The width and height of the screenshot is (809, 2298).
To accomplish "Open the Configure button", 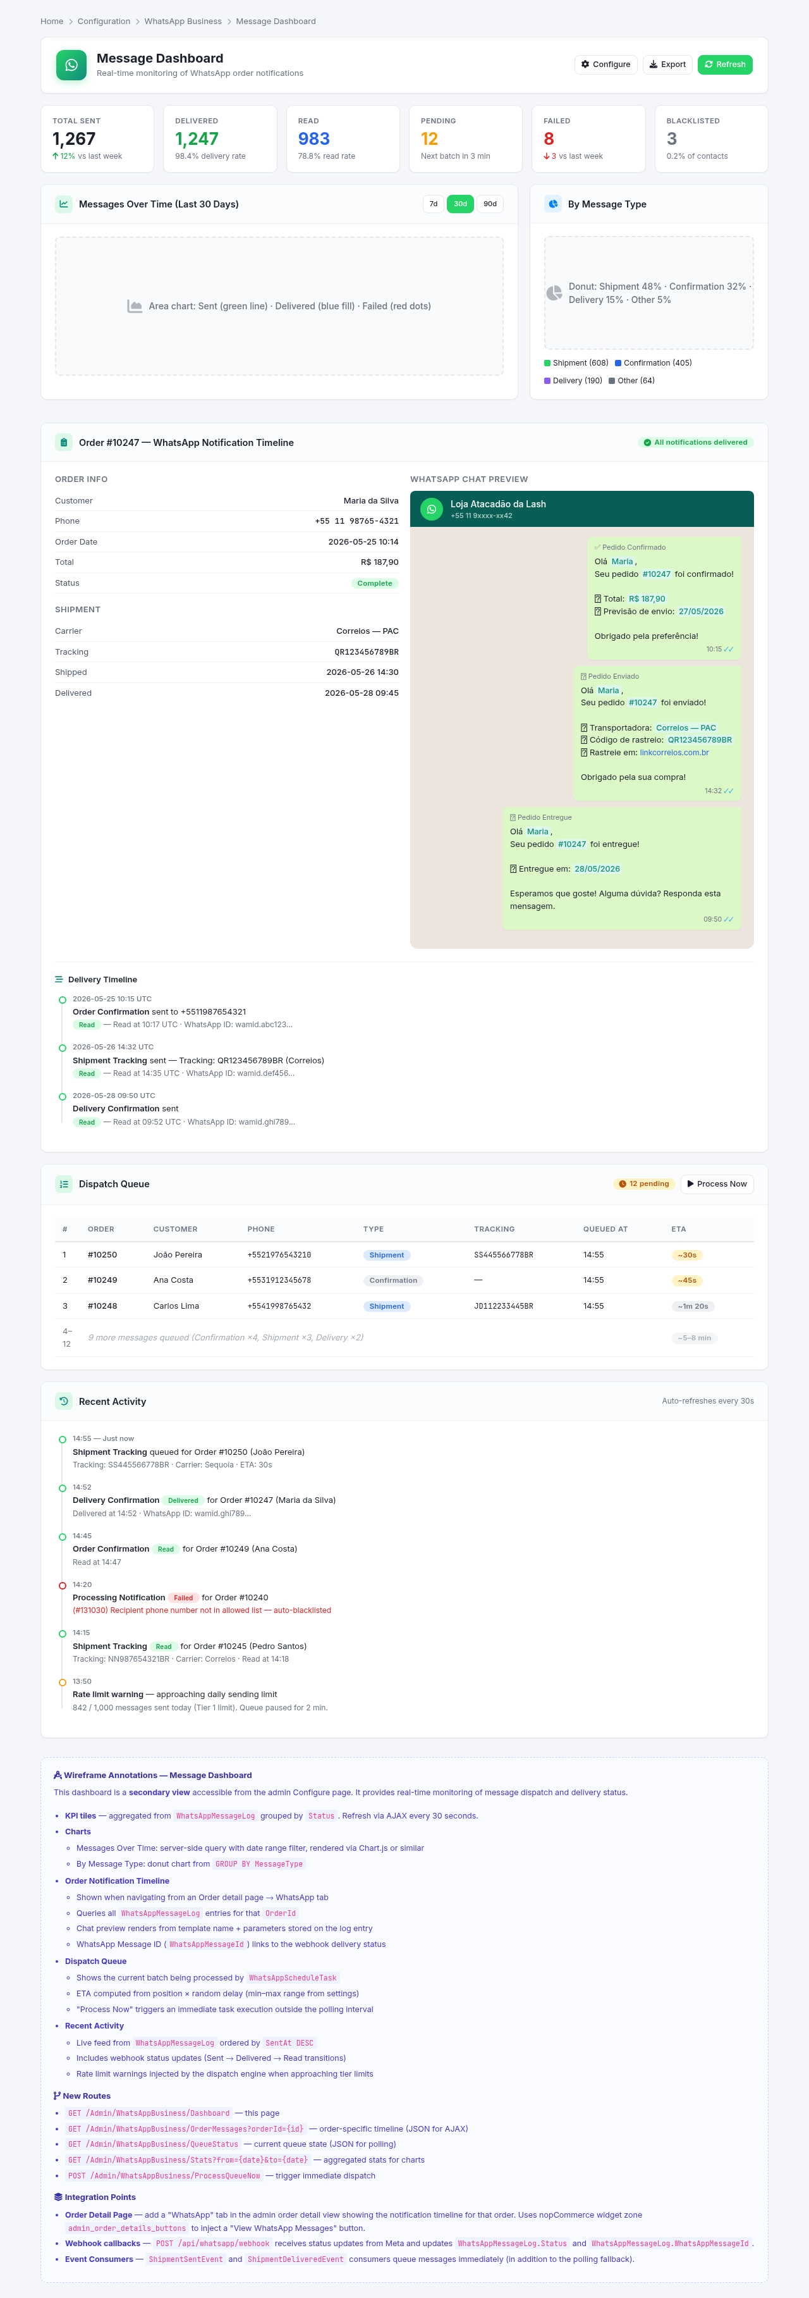I will tap(606, 65).
